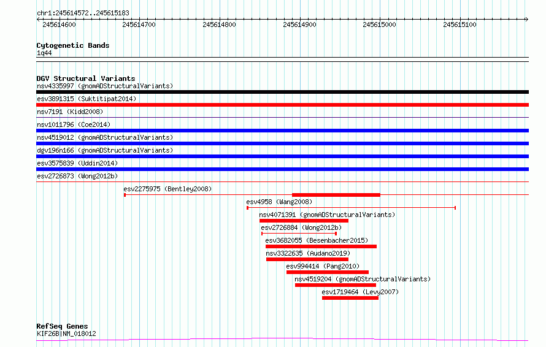Open variant esv994414 (Pang2010) label
The image size is (546, 347).
click(323, 266)
